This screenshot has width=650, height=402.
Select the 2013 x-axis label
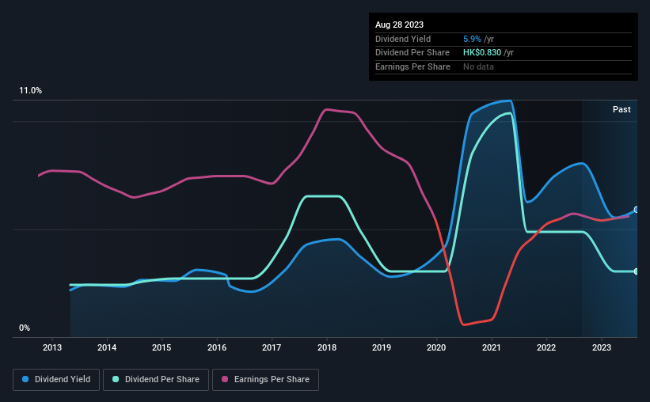tap(52, 347)
